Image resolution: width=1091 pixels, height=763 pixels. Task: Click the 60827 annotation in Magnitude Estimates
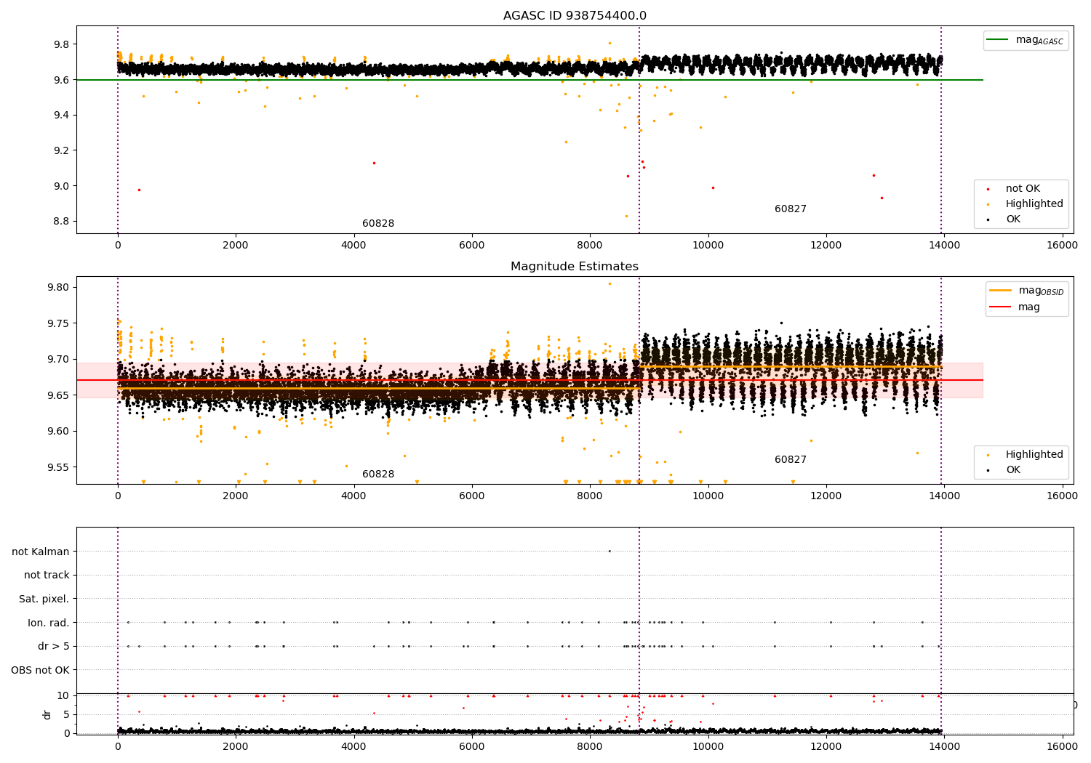tap(791, 460)
